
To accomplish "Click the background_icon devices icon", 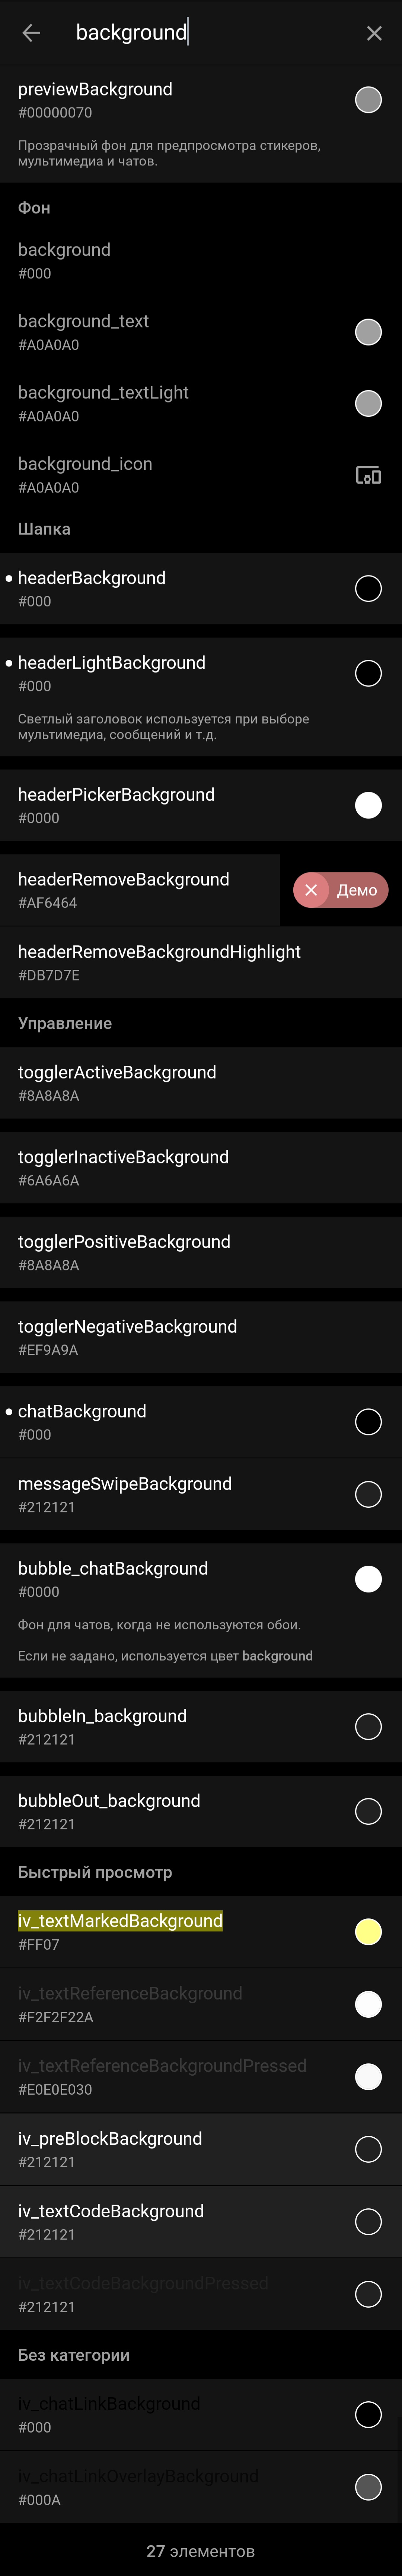I will coord(368,475).
